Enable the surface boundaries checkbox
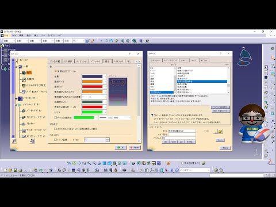The height and width of the screenshot is (207, 276). (x=56, y=117)
